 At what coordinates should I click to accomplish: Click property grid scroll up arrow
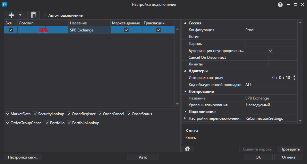[x=300, y=22]
